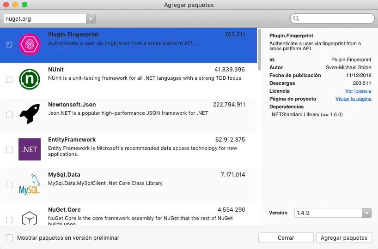
Task: Uncheck the Plugin.Fingerprint package checkbox
Action: pos(9,45)
